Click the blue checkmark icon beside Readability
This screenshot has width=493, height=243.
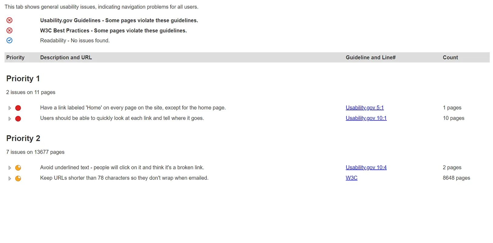(9, 40)
